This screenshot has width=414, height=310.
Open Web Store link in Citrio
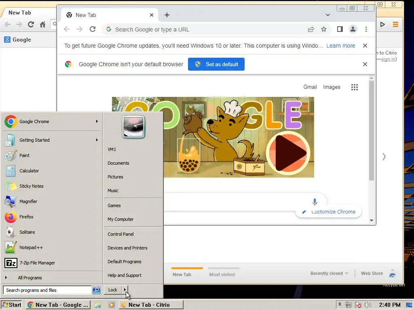[372, 273]
